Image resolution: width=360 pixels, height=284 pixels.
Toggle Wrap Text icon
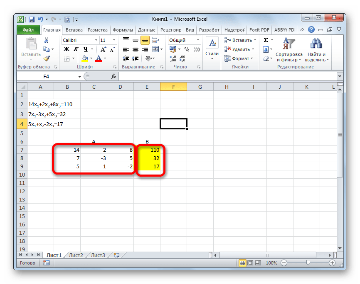pyautogui.click(x=155, y=40)
